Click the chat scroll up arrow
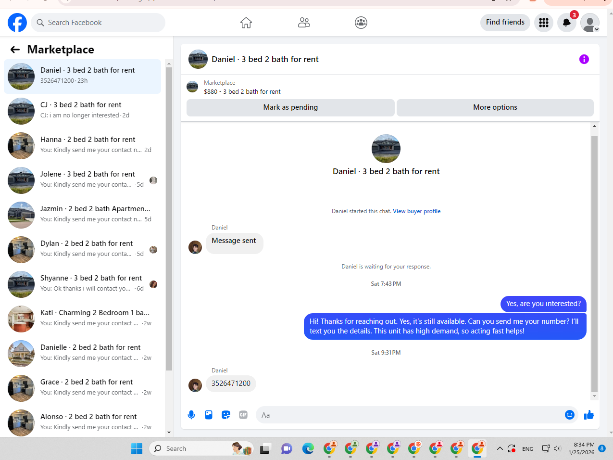 [x=595, y=126]
